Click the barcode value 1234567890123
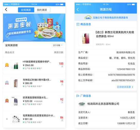This screenshot has height=130, width=140. click(x=126, y=69)
